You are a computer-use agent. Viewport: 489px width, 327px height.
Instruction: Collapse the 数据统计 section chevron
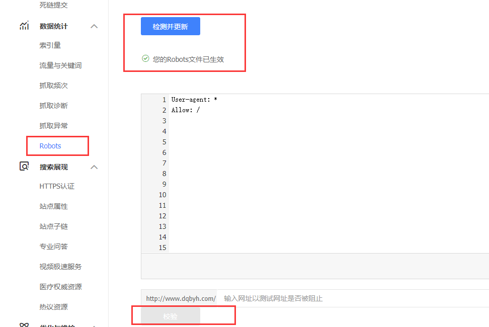coord(94,27)
